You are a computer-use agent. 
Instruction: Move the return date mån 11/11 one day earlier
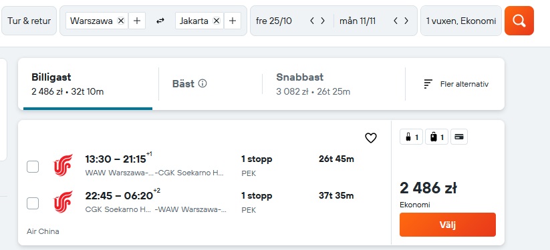[x=396, y=21]
